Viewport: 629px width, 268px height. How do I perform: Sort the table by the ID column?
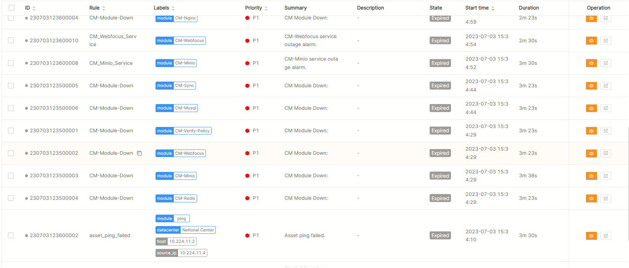(34, 8)
